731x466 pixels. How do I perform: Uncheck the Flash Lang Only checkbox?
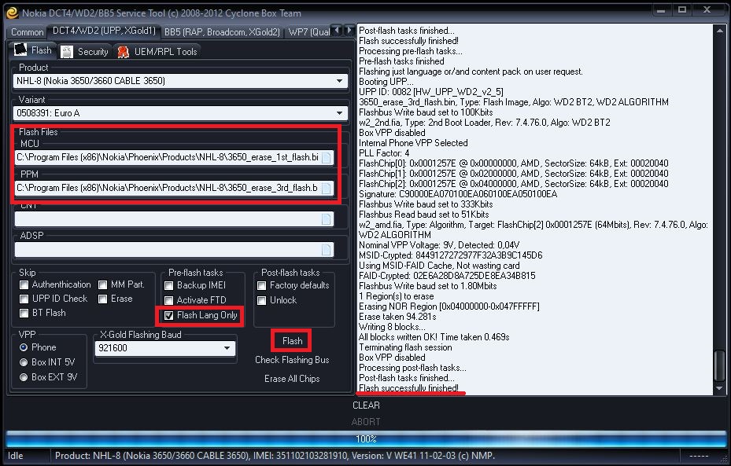pyautogui.click(x=169, y=316)
